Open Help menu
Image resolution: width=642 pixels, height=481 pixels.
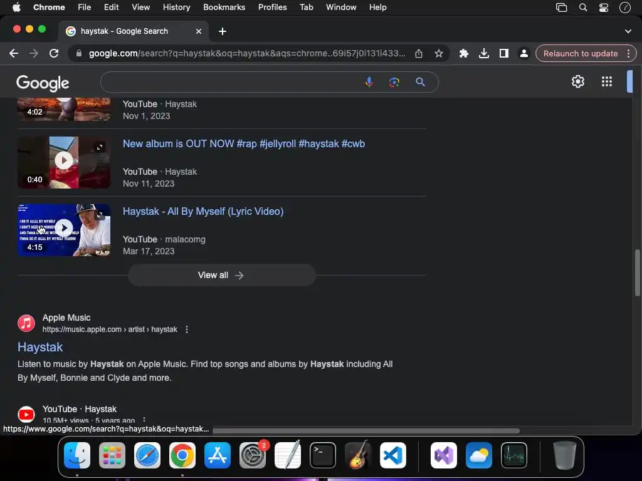click(x=377, y=7)
